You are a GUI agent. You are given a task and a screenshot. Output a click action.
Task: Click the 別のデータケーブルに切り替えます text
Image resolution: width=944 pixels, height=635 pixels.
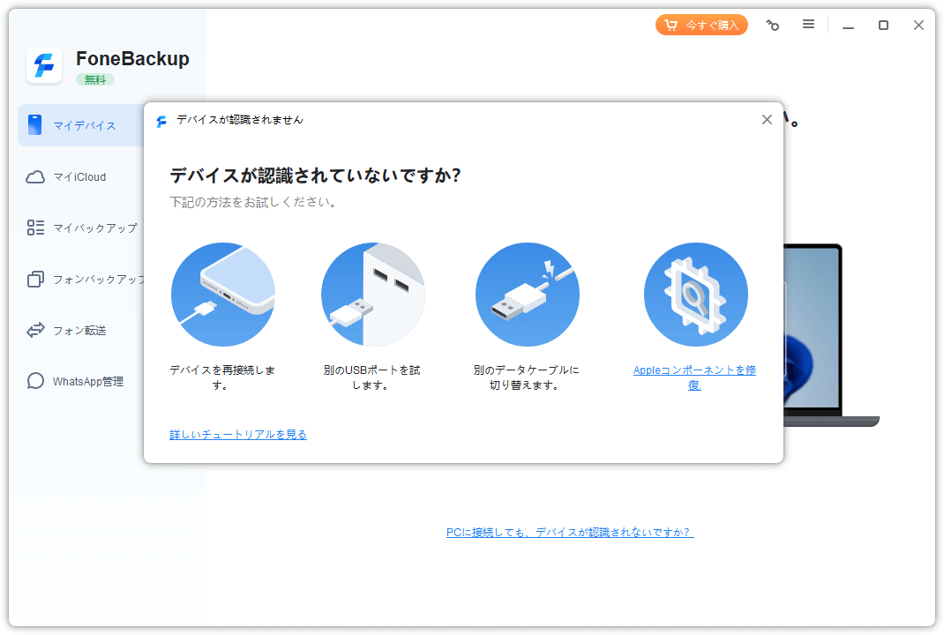(526, 377)
